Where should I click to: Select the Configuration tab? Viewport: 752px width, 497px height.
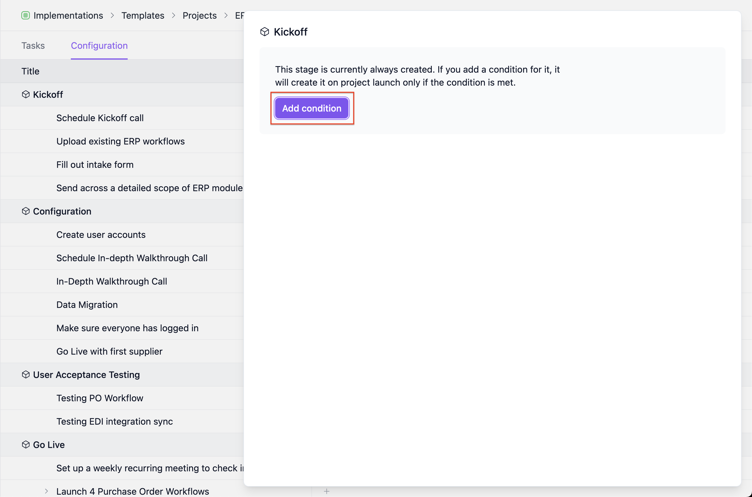point(99,46)
